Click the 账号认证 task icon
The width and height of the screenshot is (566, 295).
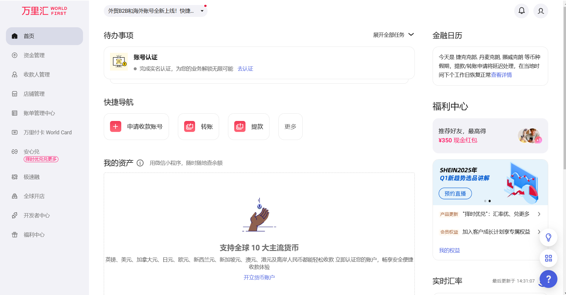[119, 62]
